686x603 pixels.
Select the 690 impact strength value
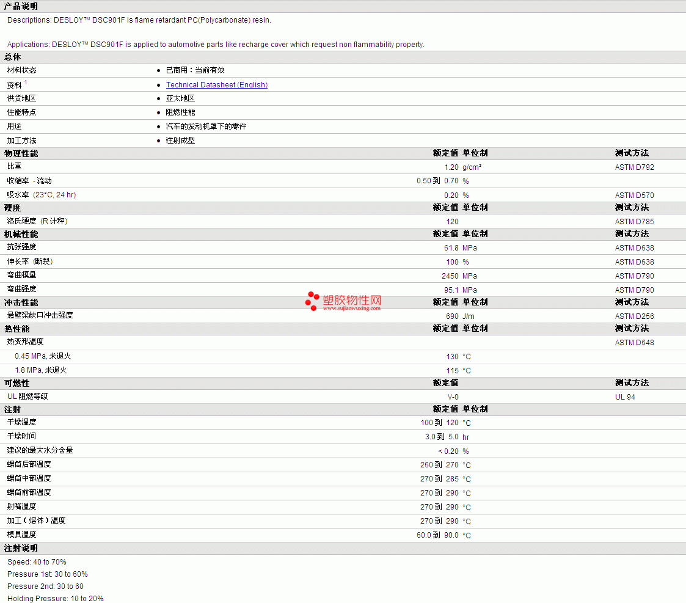click(x=453, y=316)
